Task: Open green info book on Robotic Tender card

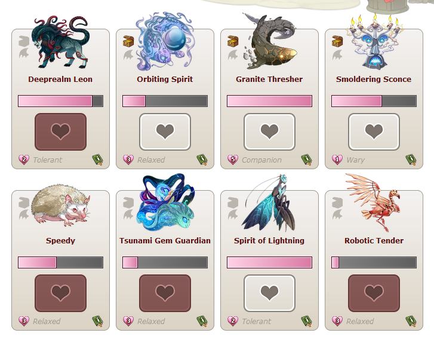Action: point(411,321)
